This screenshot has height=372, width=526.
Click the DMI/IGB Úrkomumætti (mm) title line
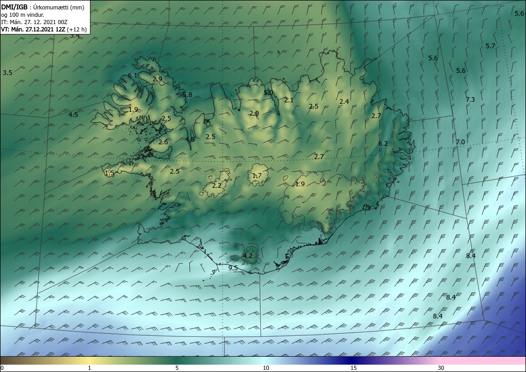coord(43,7)
